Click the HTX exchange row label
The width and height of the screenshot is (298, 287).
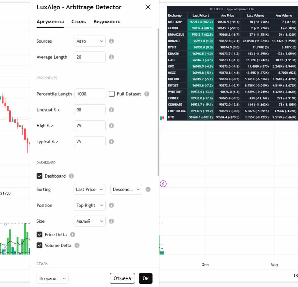[x=171, y=117]
